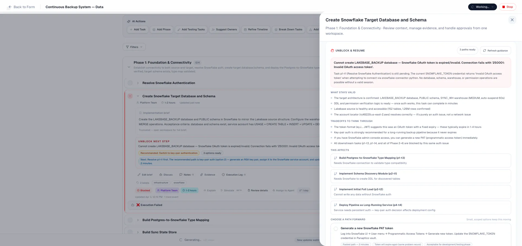522x246 pixels.
Task: Click the pencil icon on Add Testing Tasks
Action: (x=179, y=30)
